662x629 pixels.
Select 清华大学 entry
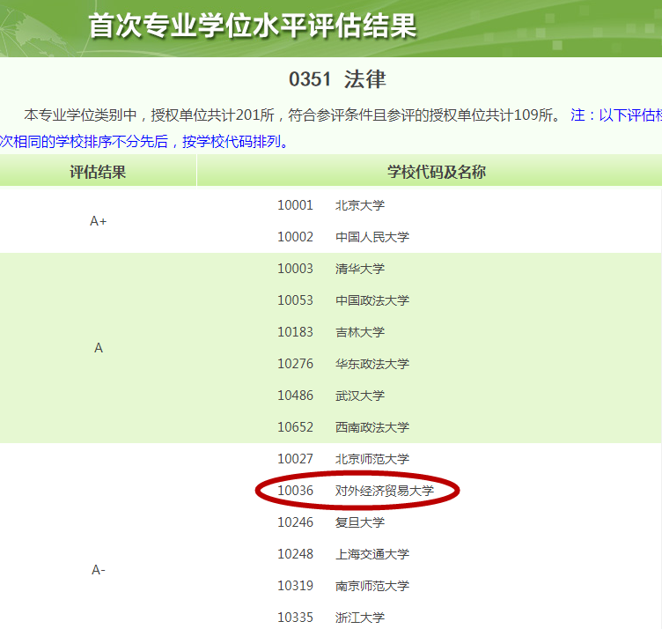click(360, 269)
